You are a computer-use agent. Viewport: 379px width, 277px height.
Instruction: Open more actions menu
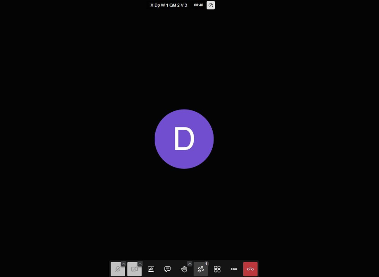(234, 269)
